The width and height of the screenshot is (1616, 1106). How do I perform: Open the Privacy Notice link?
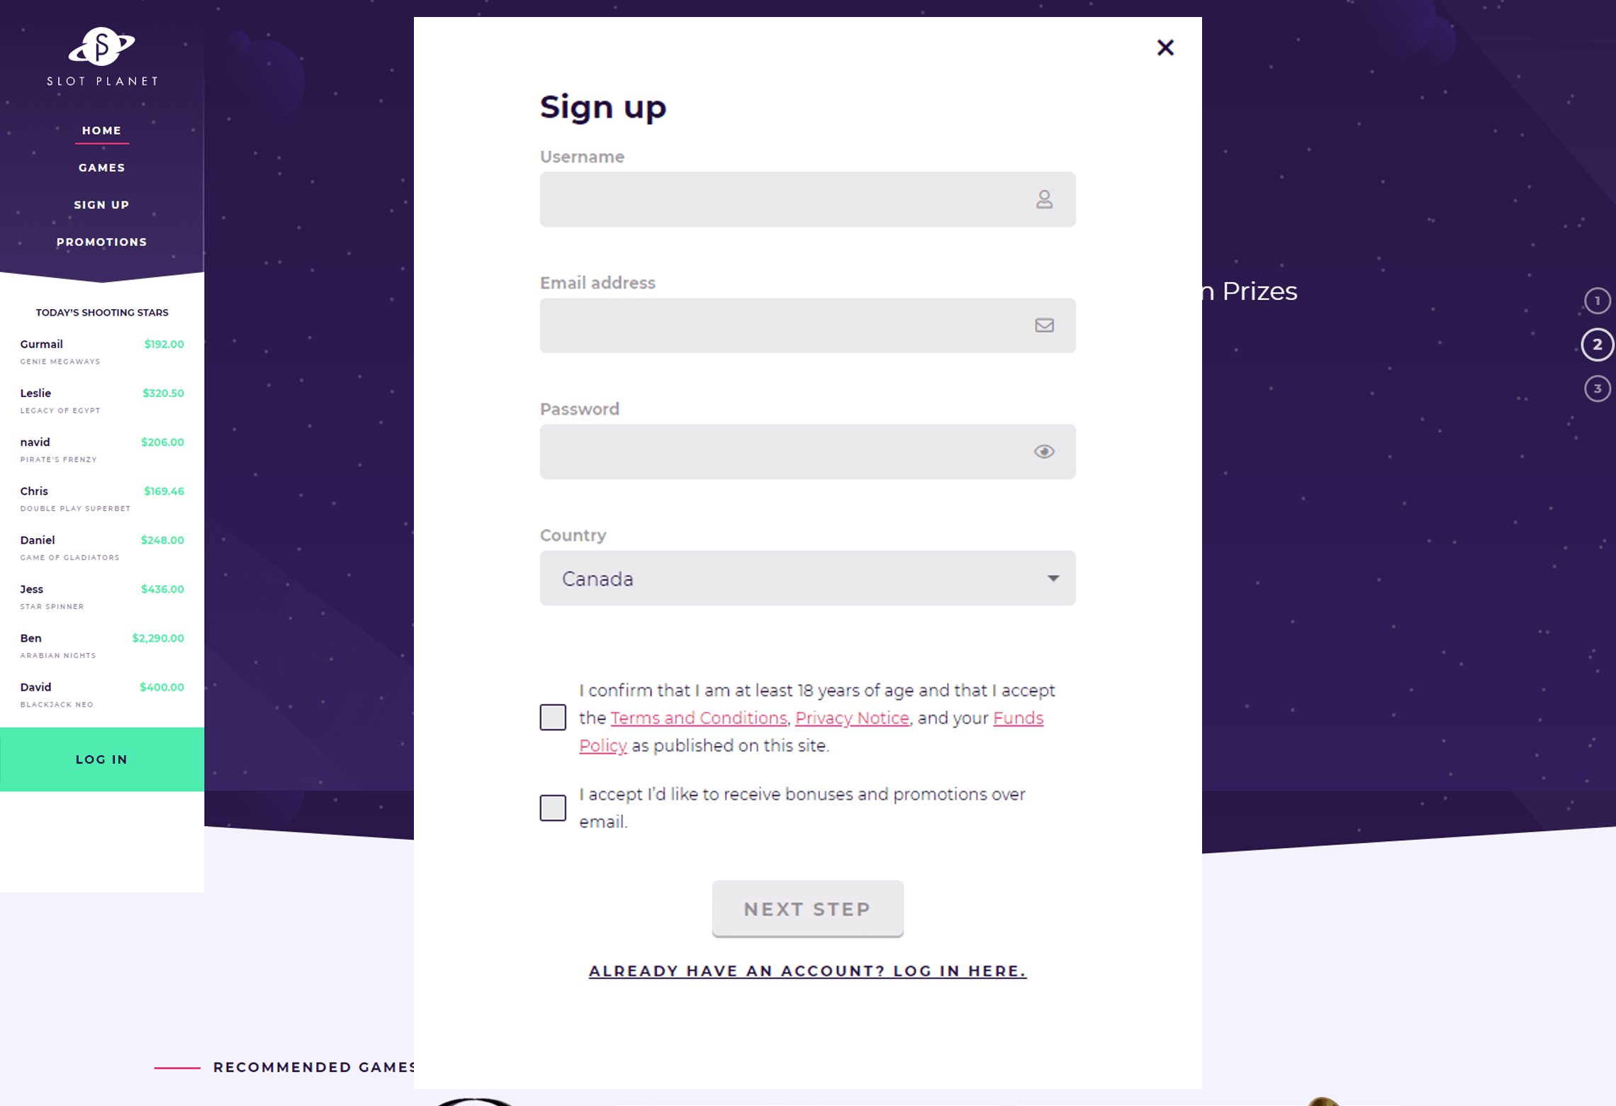click(852, 718)
